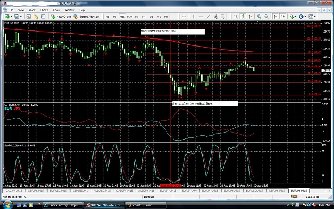Select the 'fractal after the vertical line' label
The image size is (334, 209).
pos(205,104)
